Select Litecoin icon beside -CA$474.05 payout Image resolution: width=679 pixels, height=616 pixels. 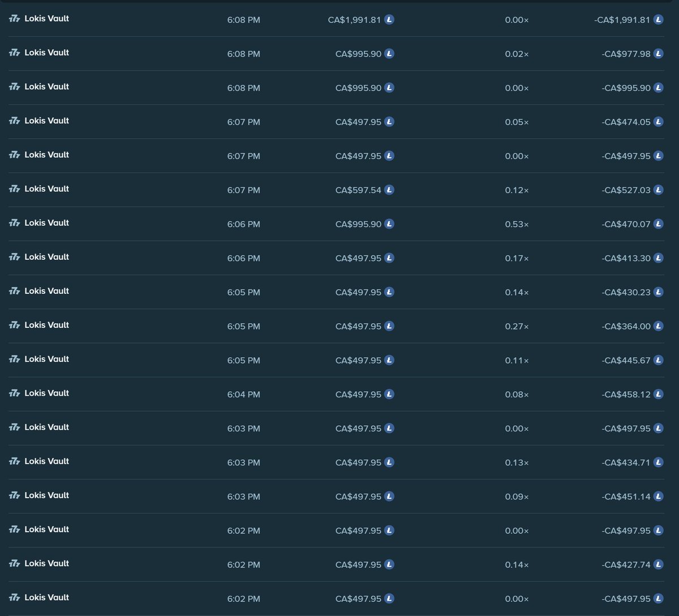pos(658,122)
